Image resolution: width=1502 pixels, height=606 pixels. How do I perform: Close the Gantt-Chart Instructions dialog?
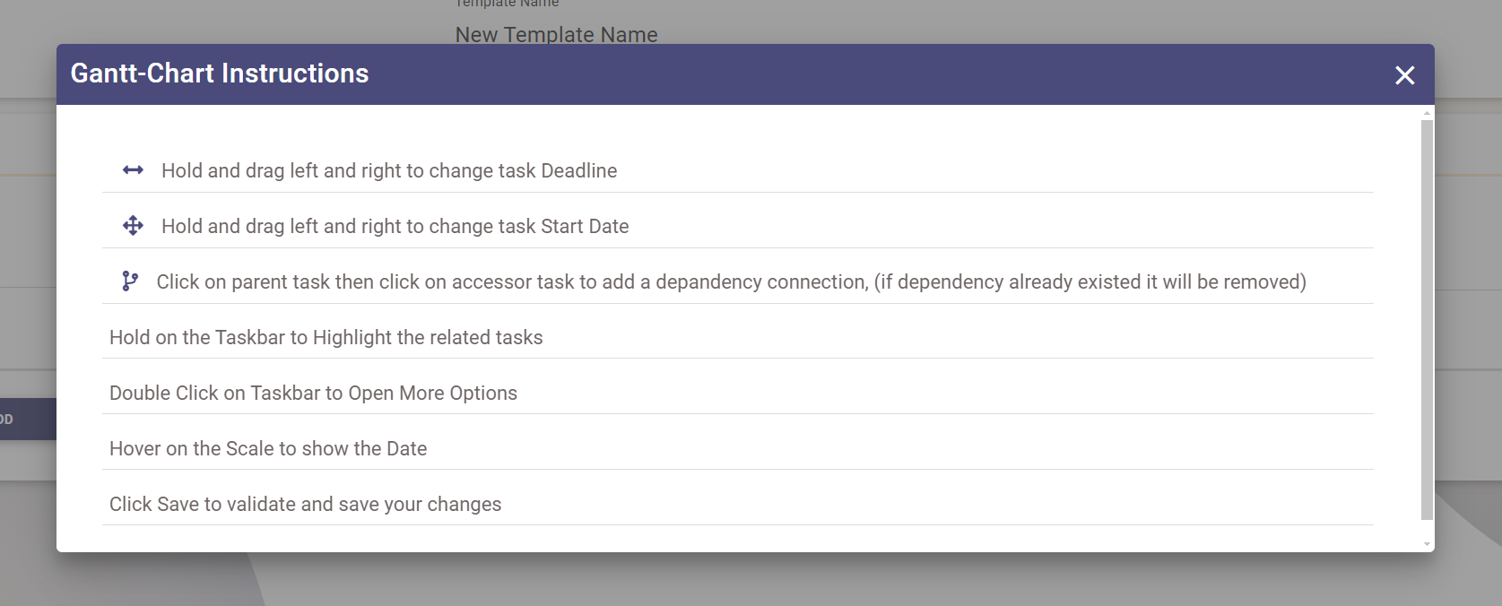pos(1404,75)
